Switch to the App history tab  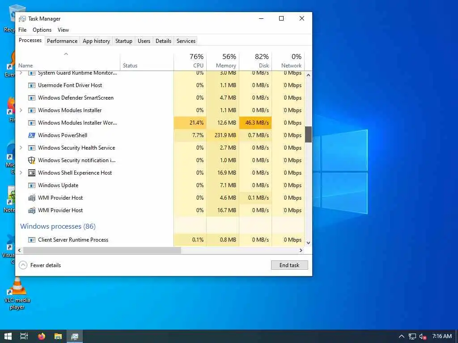click(x=97, y=41)
